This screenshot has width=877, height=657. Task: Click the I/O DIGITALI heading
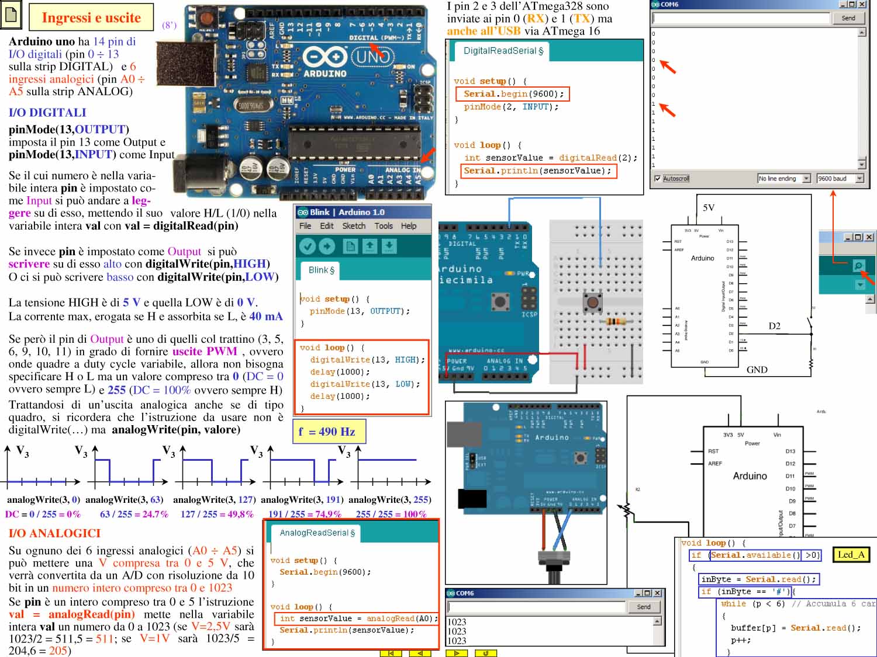47,112
